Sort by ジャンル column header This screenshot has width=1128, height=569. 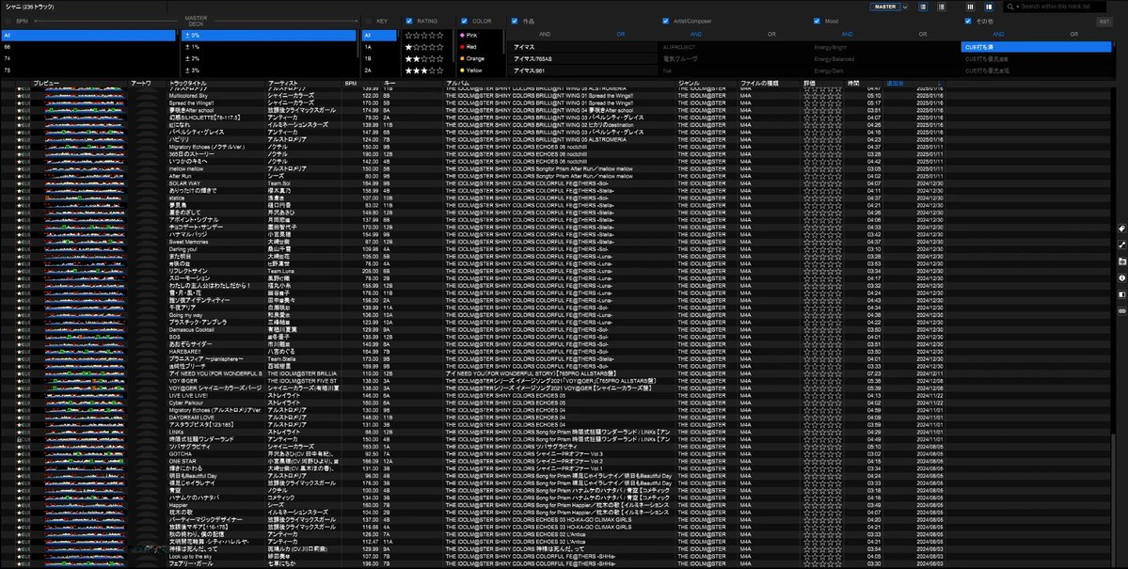(688, 84)
